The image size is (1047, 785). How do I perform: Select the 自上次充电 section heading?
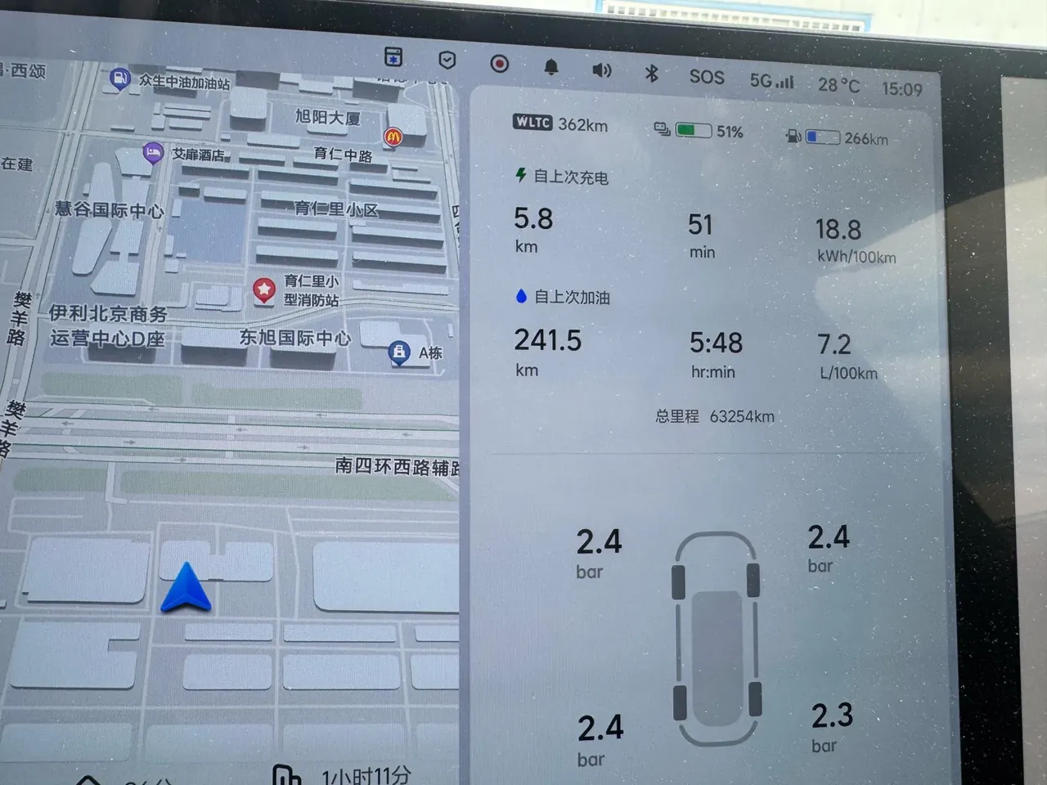571,177
